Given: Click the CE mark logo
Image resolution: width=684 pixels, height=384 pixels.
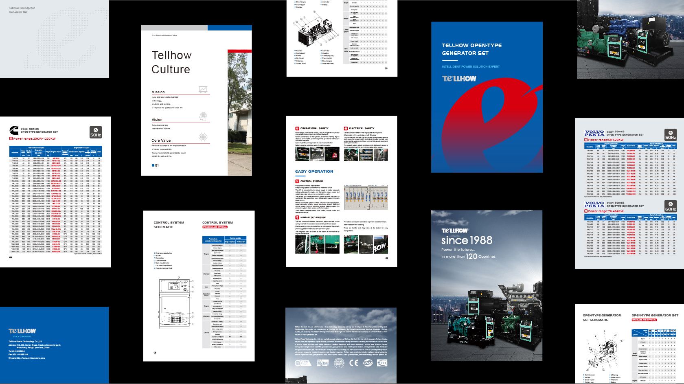Looking at the screenshot, I should (354, 363).
